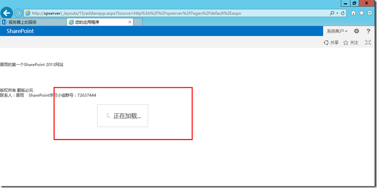Open the browser Tools gear icon
Image resolution: width=377 pixels, height=188 pixels.
tap(370, 13)
